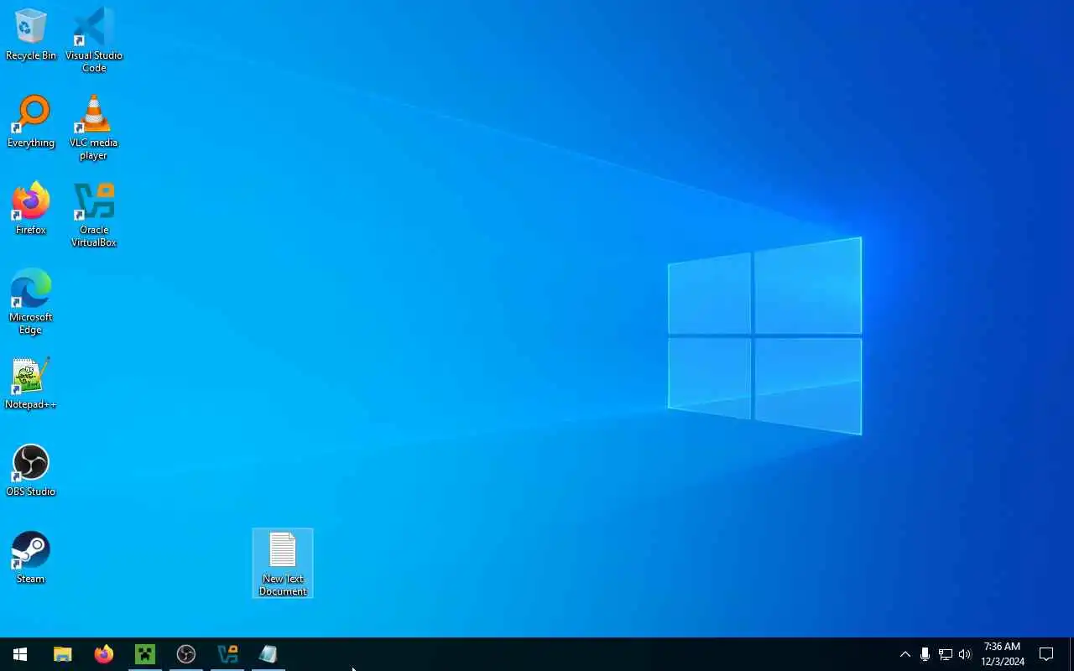
Task: Select the Notepad++ desktop shortcut
Action: [31, 383]
